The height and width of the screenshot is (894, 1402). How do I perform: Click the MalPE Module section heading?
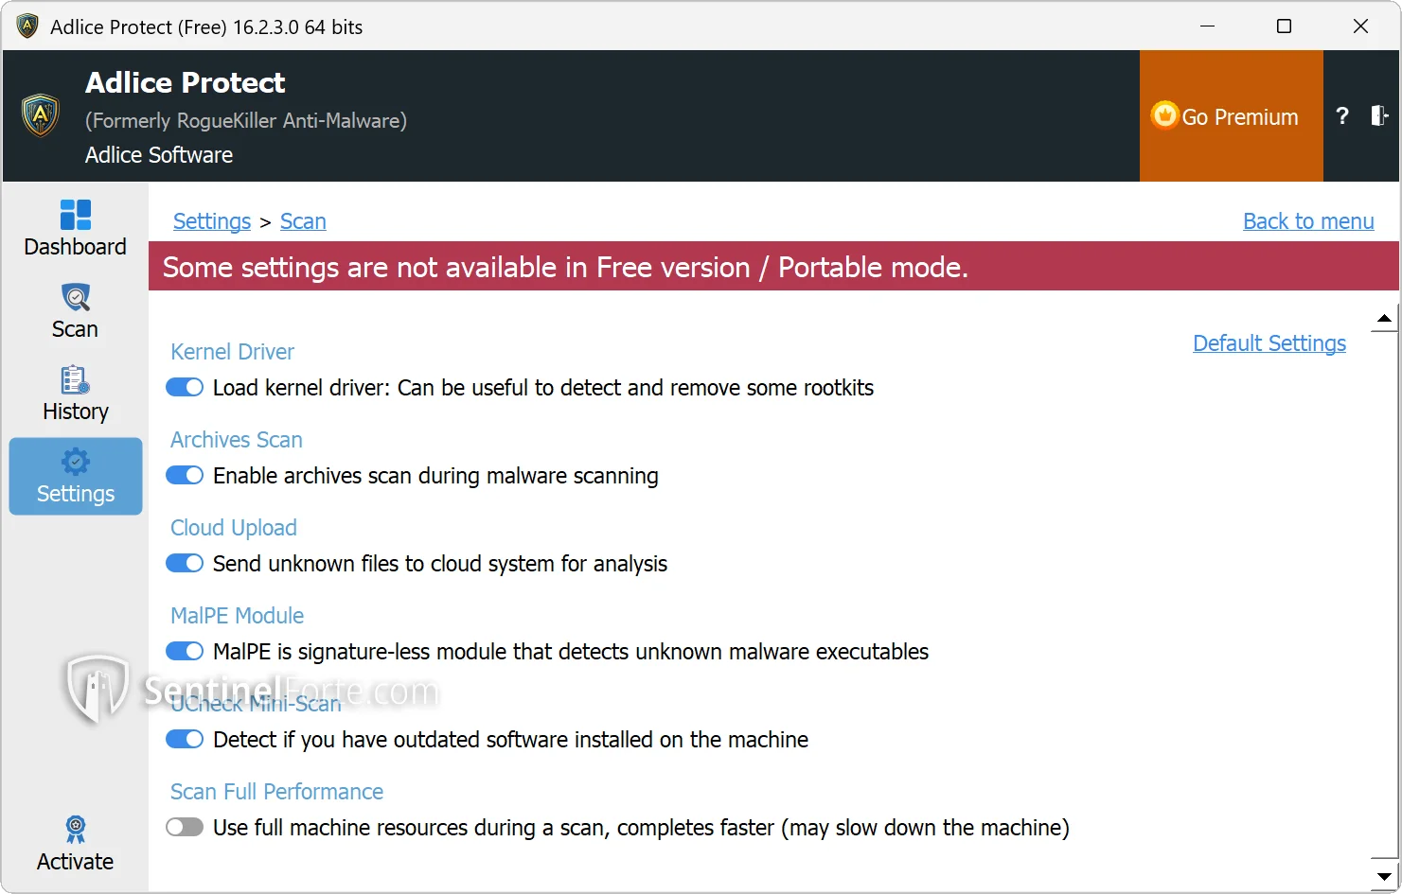pyautogui.click(x=237, y=616)
